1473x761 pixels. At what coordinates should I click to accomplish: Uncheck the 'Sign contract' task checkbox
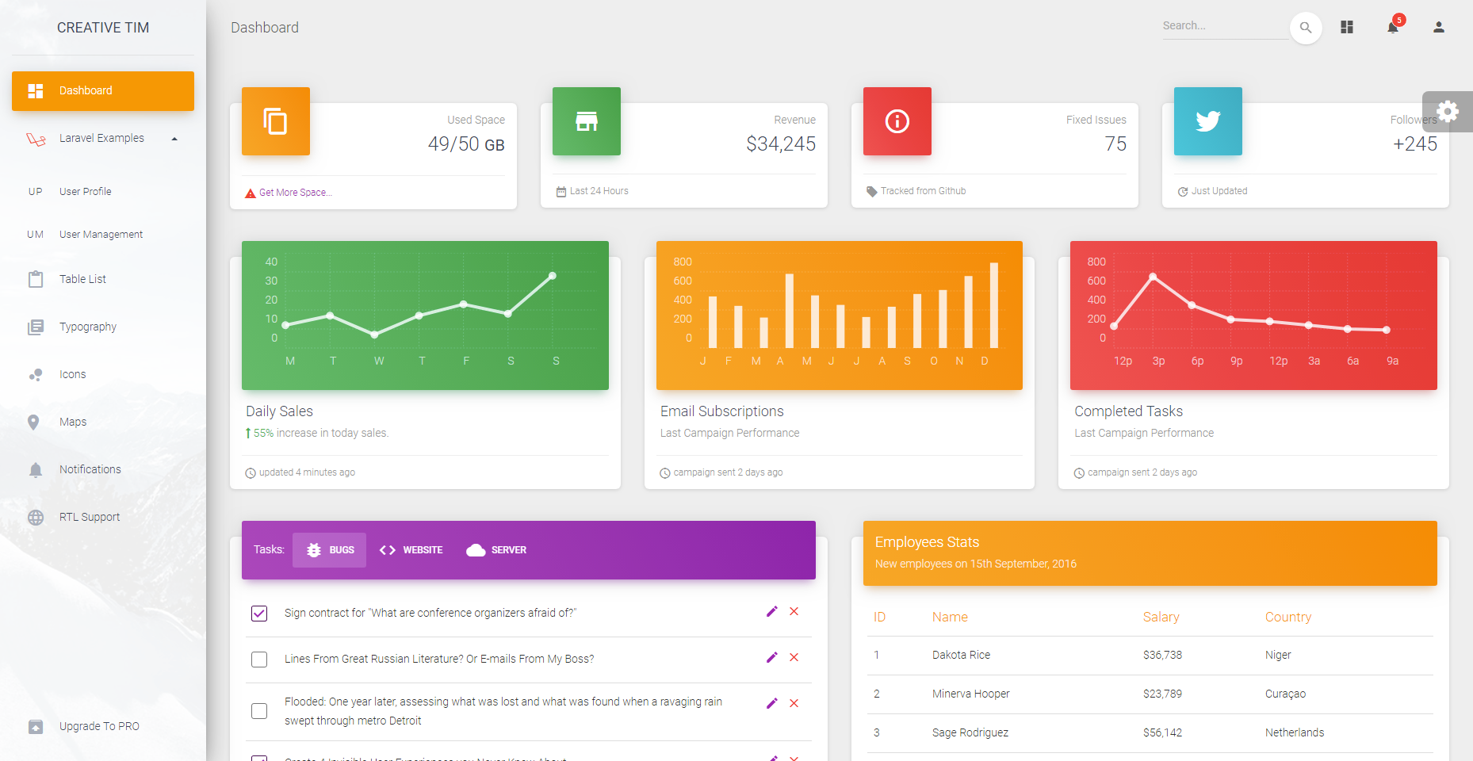coord(259,614)
